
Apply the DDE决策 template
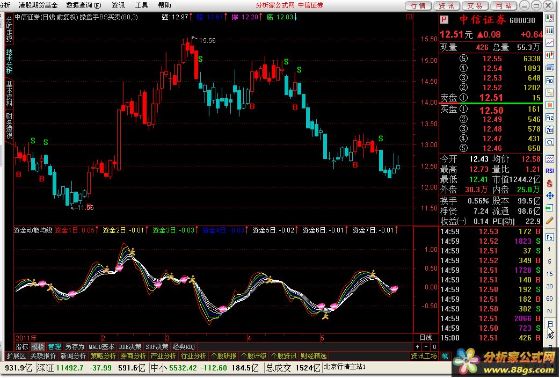pyautogui.click(x=130, y=346)
